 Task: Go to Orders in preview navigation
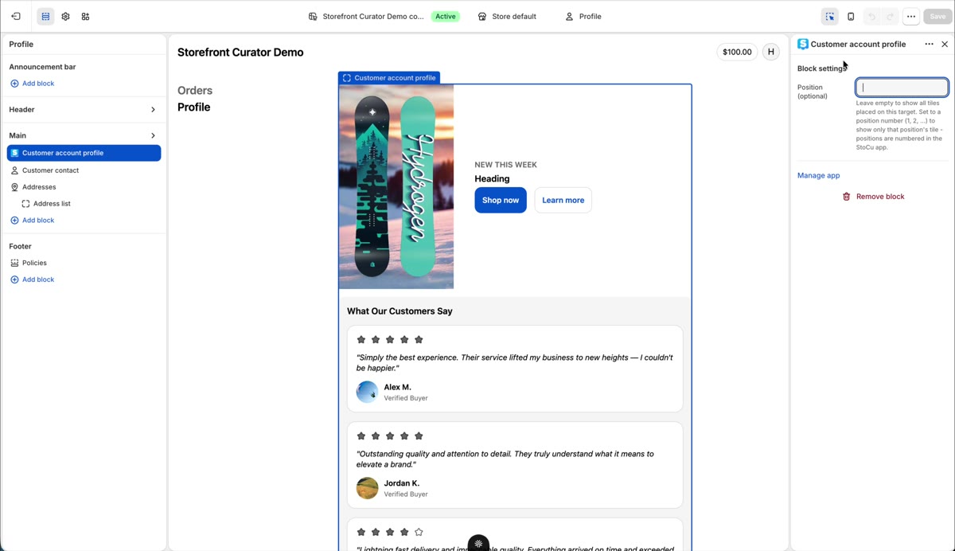point(195,91)
